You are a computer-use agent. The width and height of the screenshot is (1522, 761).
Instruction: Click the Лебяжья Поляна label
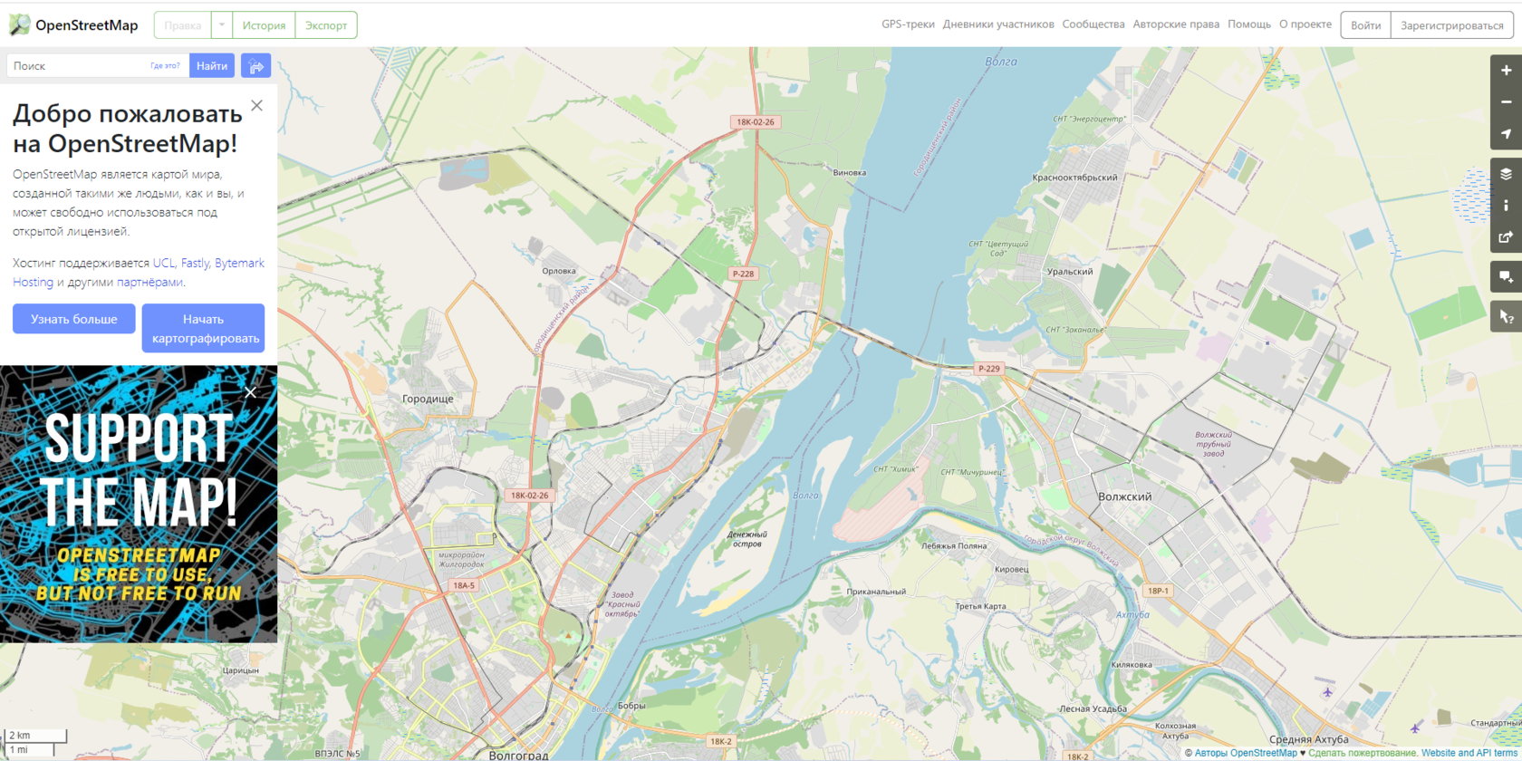(954, 546)
